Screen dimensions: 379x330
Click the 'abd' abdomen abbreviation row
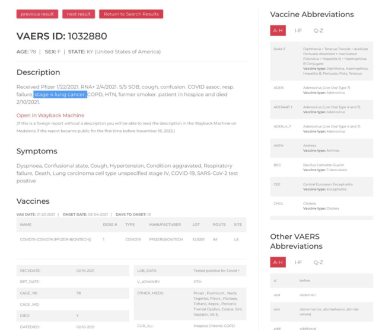(x=321, y=295)
